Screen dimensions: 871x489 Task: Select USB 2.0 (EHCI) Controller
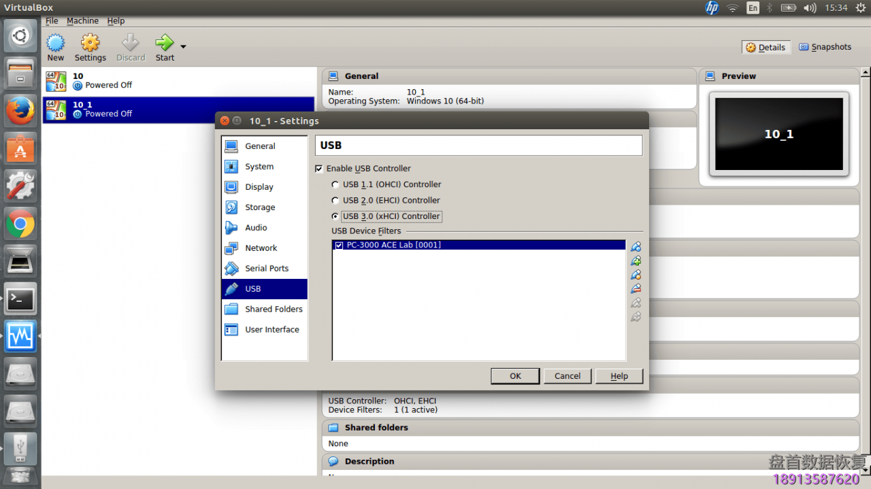coord(335,200)
